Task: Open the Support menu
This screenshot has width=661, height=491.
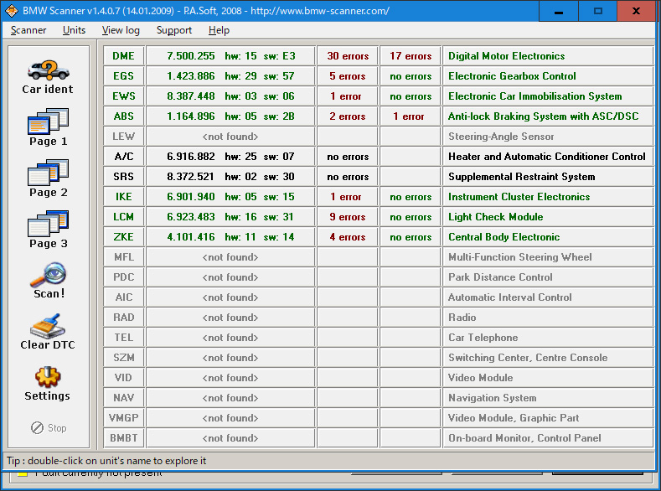Action: click(174, 30)
